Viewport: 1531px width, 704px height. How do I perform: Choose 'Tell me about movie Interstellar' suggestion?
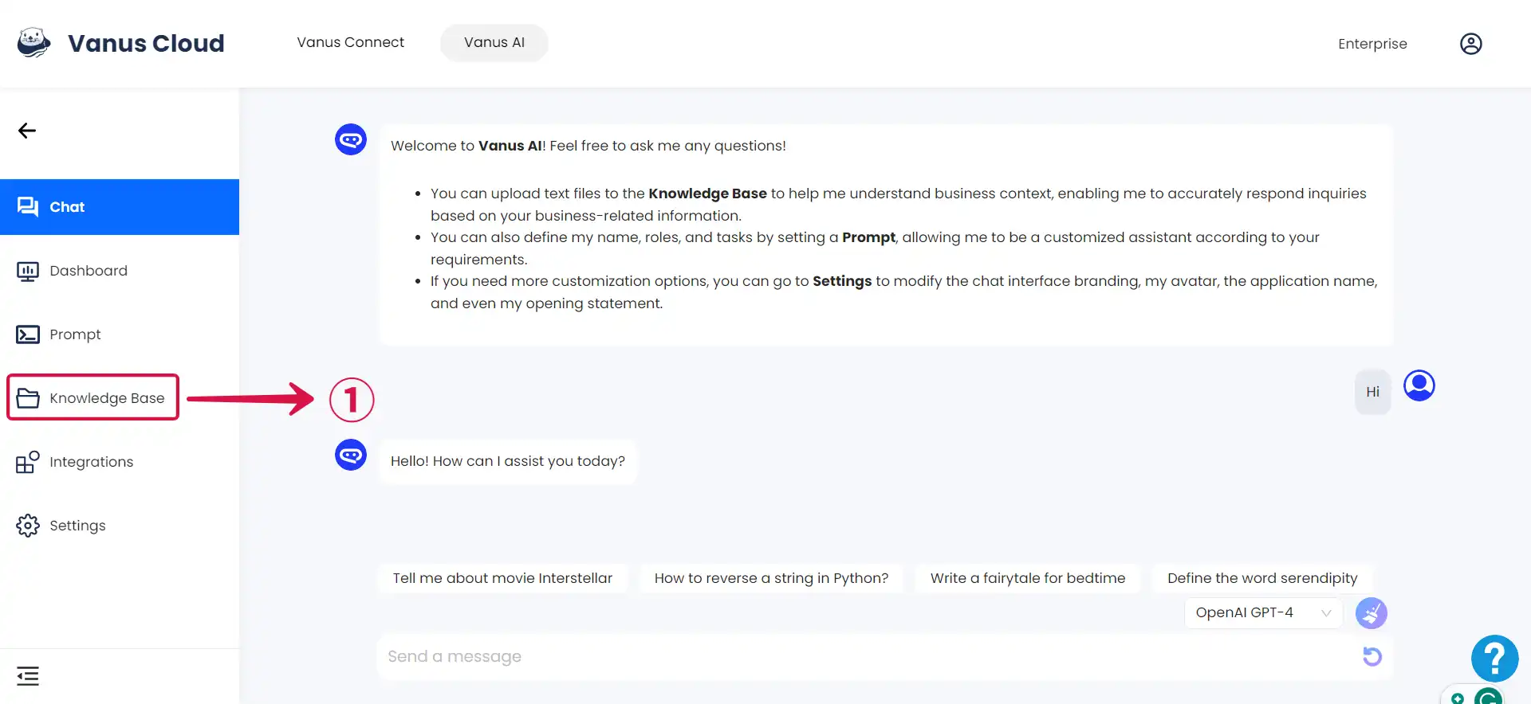502,578
